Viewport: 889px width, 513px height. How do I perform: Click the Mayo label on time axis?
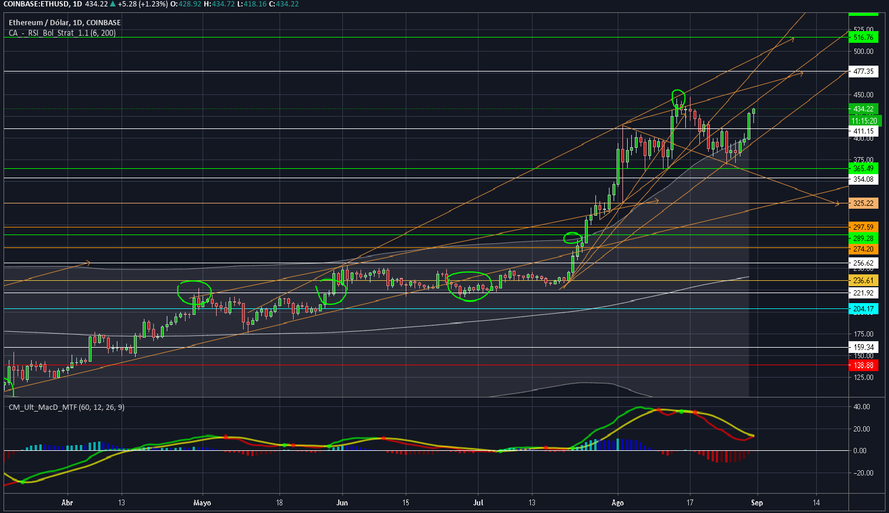click(202, 502)
